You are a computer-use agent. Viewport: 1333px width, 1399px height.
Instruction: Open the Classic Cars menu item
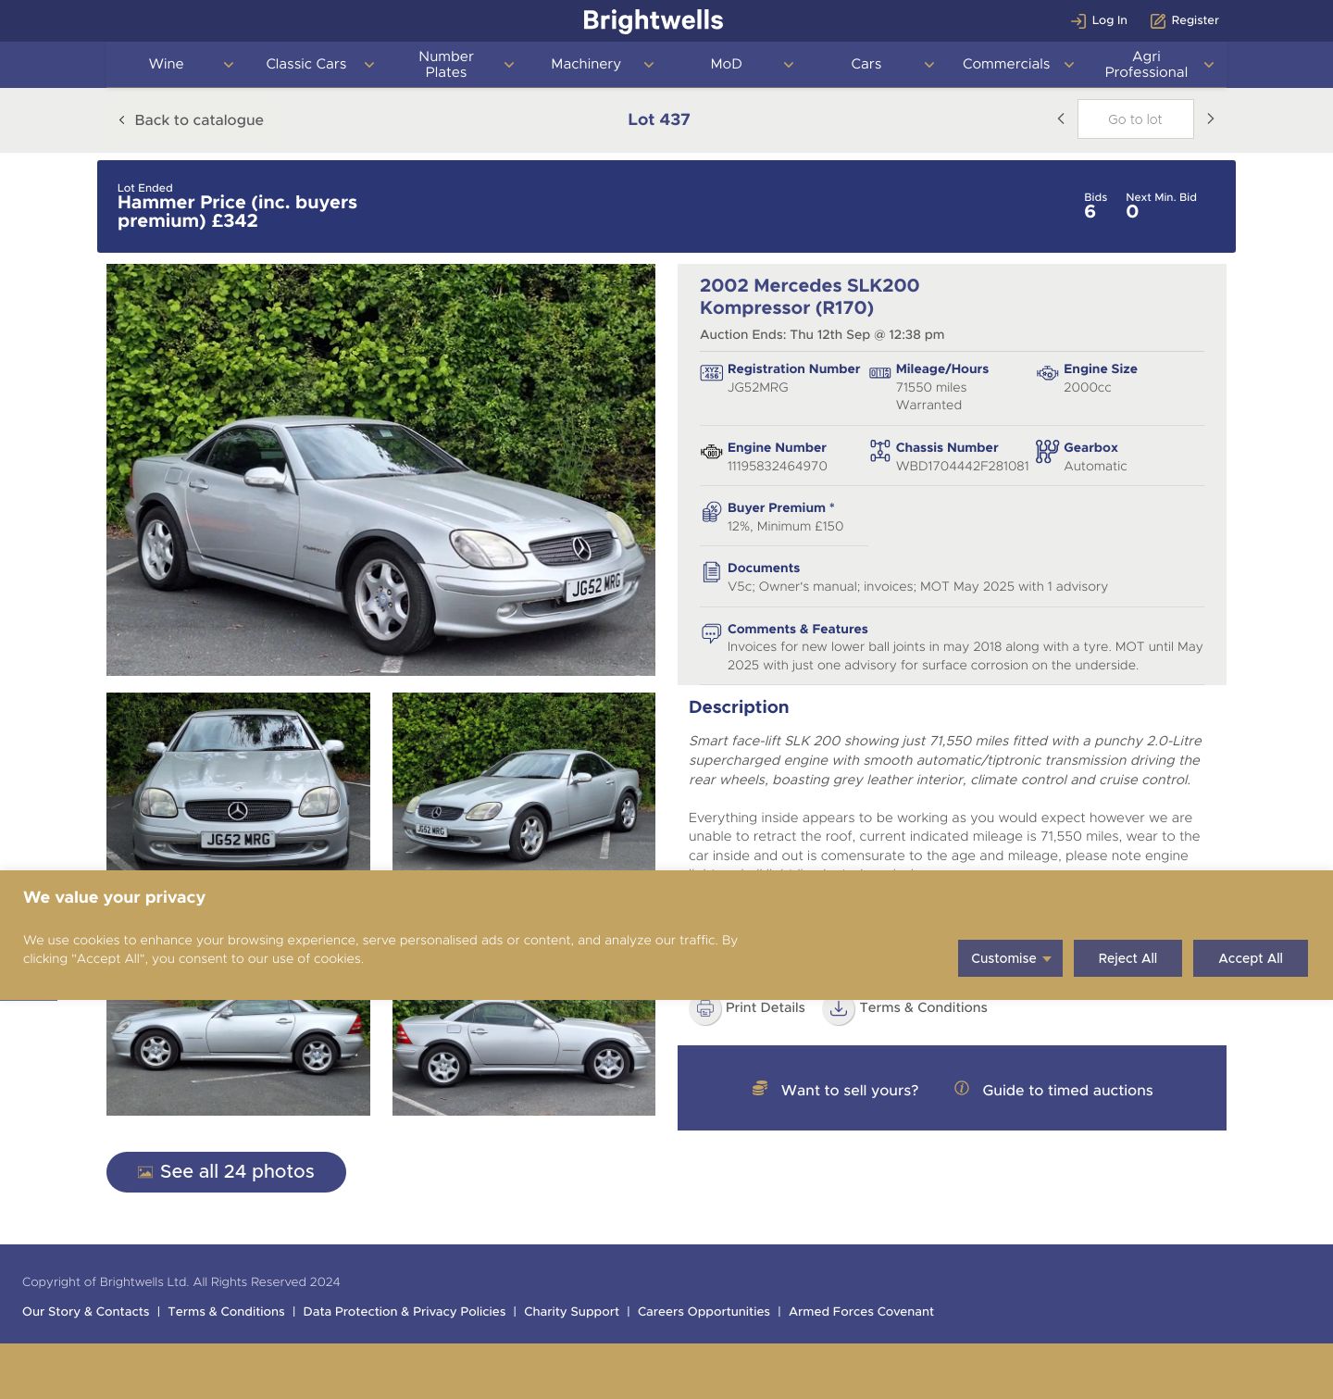[x=306, y=64]
